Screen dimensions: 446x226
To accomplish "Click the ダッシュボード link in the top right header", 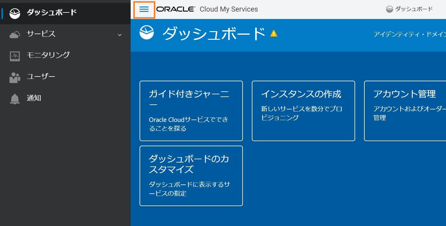I will [x=414, y=9].
